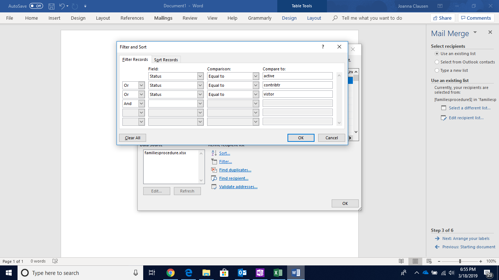
Task: Click 'Next: Arrange your labels' link
Action: click(x=466, y=238)
